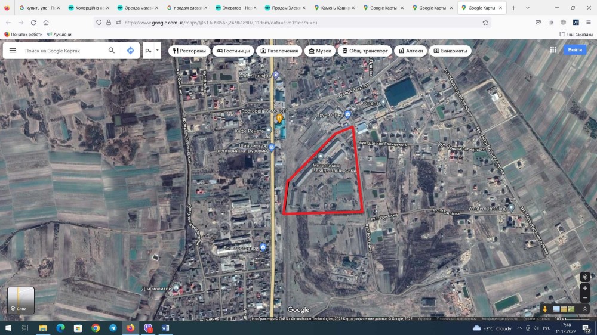The height and width of the screenshot is (335, 597).
Task: Expand the imagery strip chevron
Action: click(585, 309)
